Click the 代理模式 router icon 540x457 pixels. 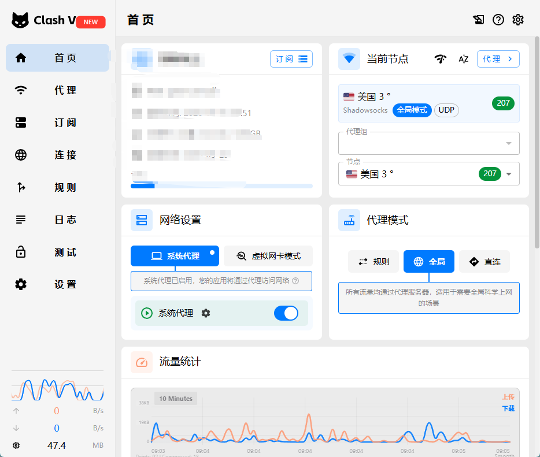[x=349, y=220]
